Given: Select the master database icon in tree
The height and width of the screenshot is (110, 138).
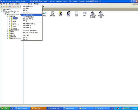Looking at the screenshot, I should pos(12,20).
